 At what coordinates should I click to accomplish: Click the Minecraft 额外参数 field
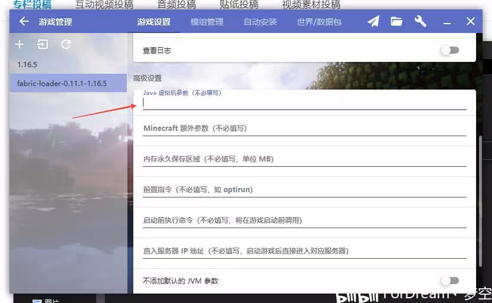(304, 129)
